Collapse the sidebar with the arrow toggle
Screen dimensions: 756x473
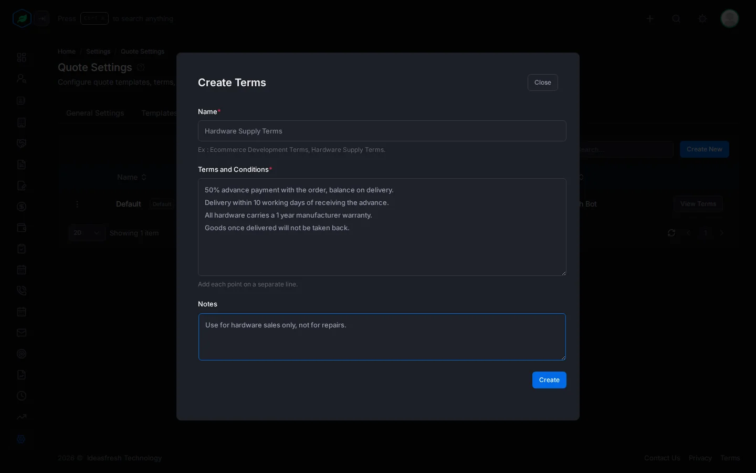point(43,18)
